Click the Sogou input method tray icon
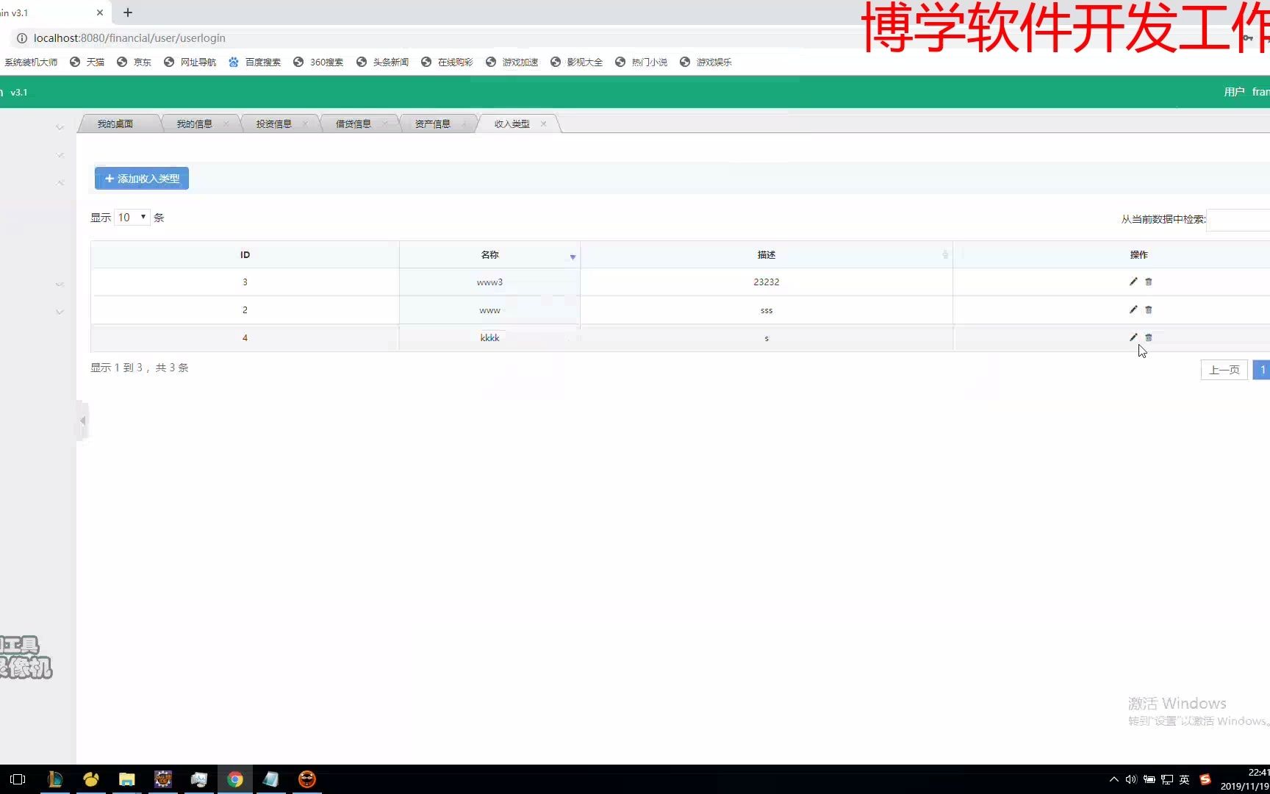Image resolution: width=1270 pixels, height=794 pixels. pyautogui.click(x=1205, y=779)
